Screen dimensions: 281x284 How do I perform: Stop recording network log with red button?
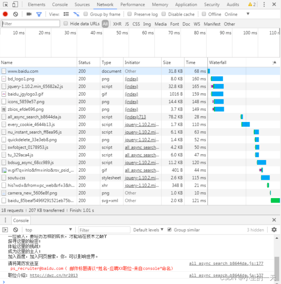pyautogui.click(x=5, y=14)
